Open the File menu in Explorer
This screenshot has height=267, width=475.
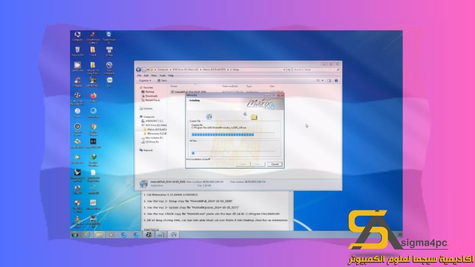pos(140,76)
